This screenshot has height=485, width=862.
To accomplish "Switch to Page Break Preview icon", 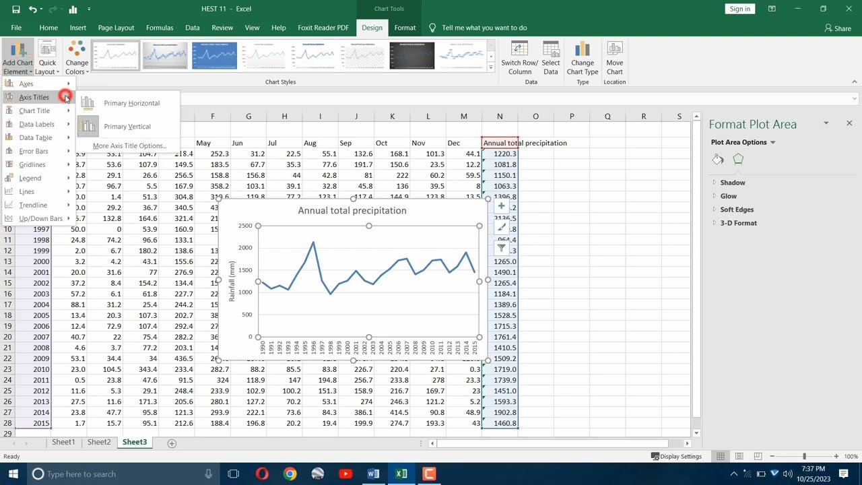I will [x=757, y=456].
